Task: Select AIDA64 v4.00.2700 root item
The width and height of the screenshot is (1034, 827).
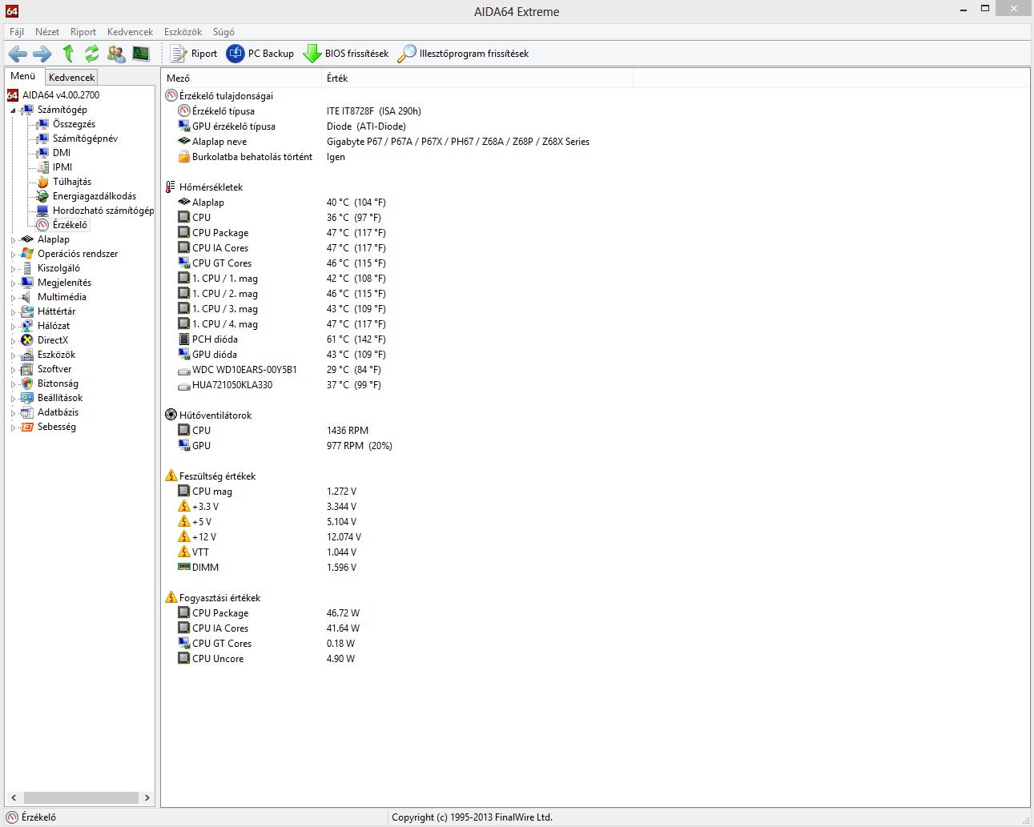Action: click(61, 95)
